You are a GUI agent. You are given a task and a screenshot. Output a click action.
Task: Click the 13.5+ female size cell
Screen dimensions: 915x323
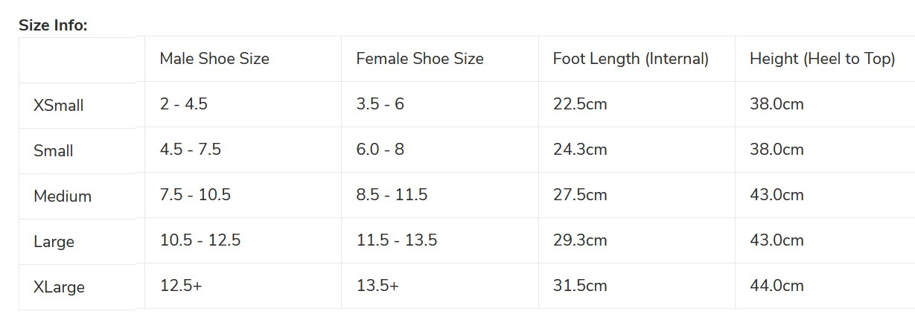point(377,286)
